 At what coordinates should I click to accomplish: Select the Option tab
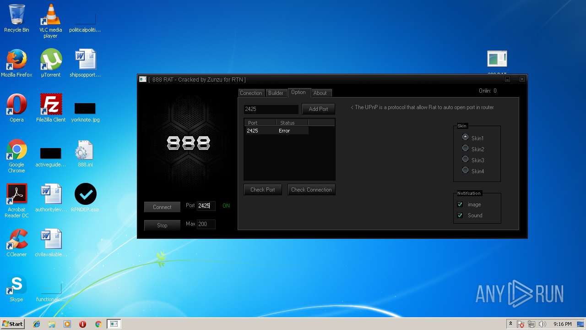(x=298, y=92)
